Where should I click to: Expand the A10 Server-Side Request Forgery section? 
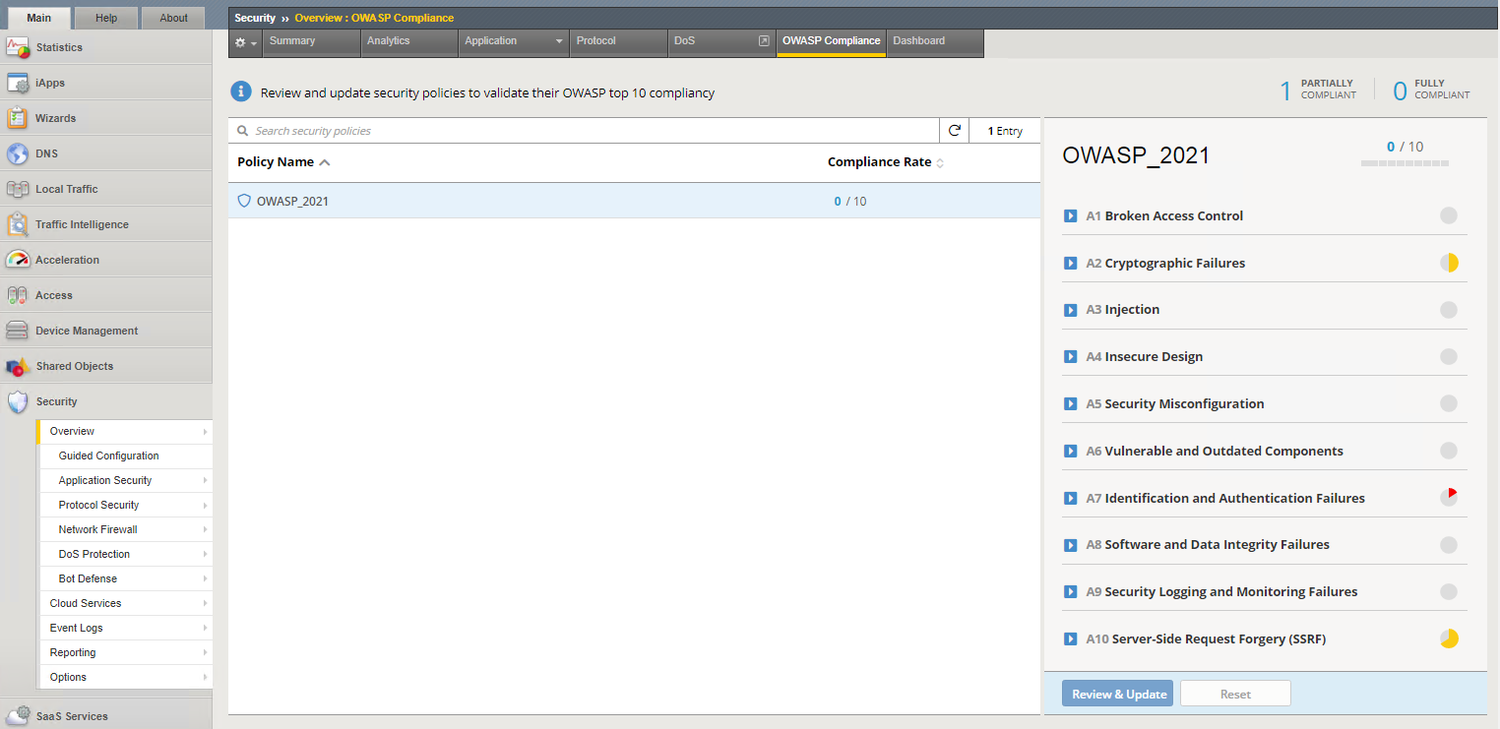(1071, 638)
